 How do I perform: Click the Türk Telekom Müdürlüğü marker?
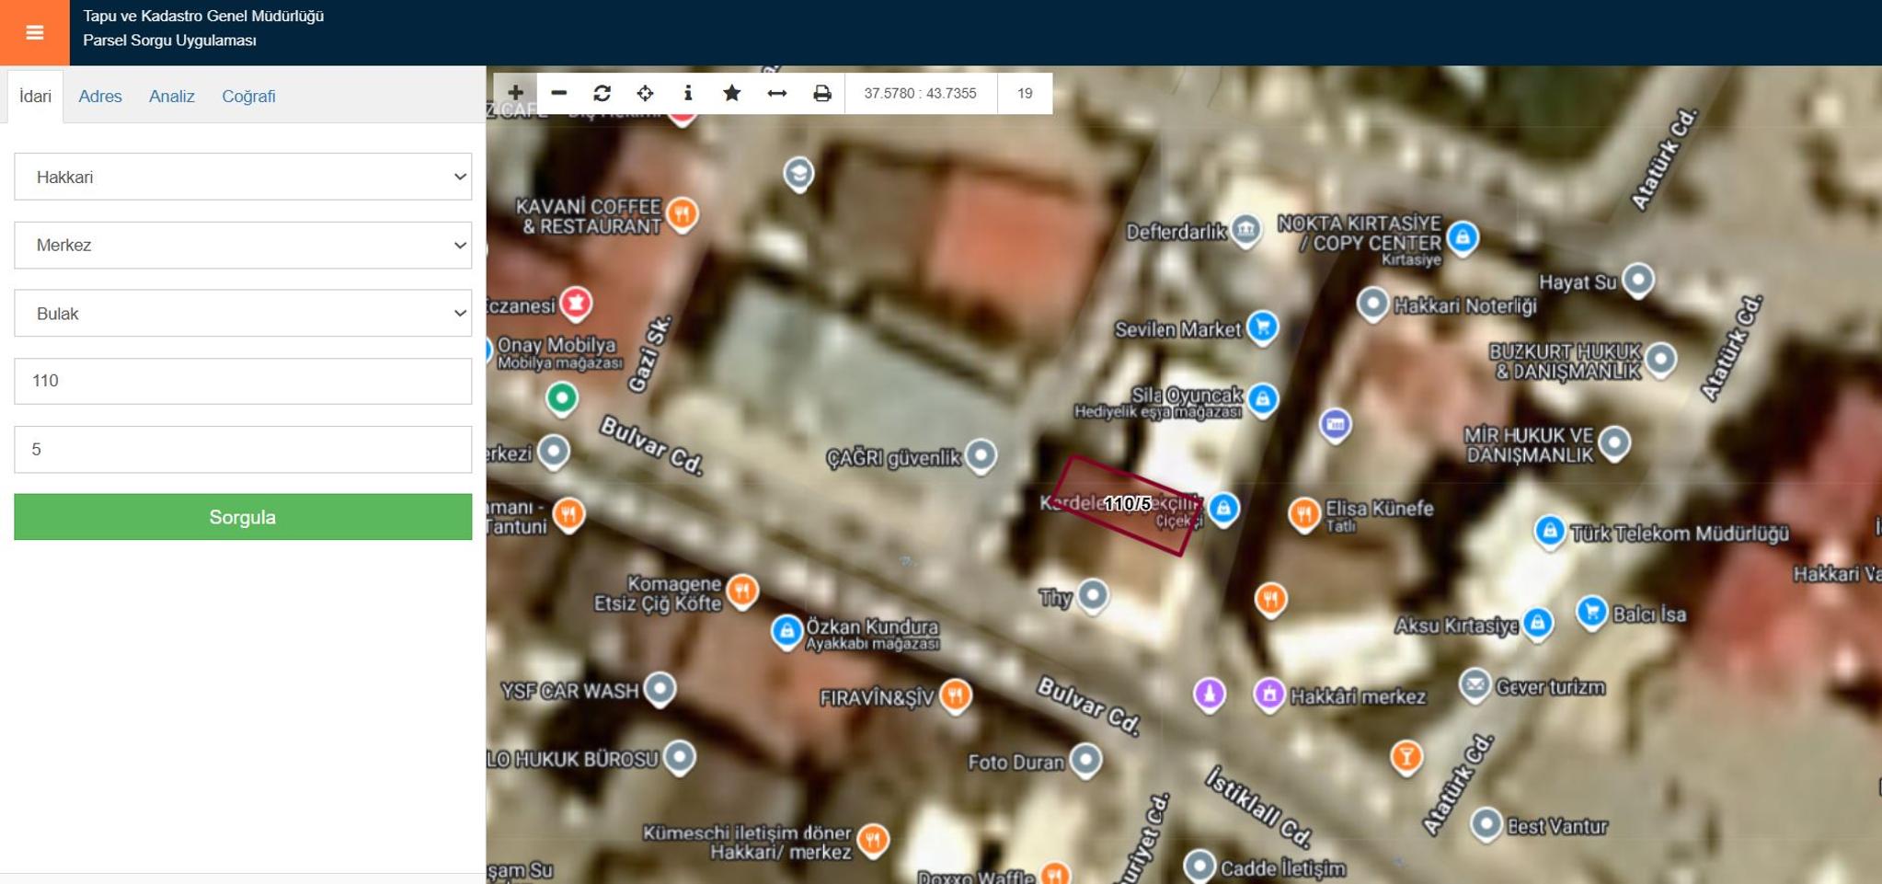(x=1550, y=531)
